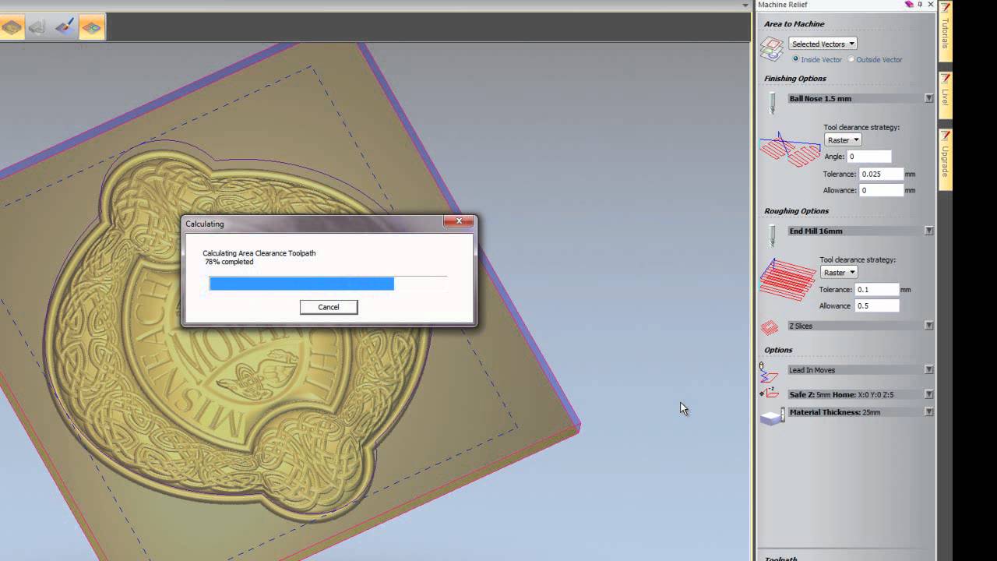The height and width of the screenshot is (561, 997).
Task: Click the calculation progress bar
Action: click(x=328, y=284)
